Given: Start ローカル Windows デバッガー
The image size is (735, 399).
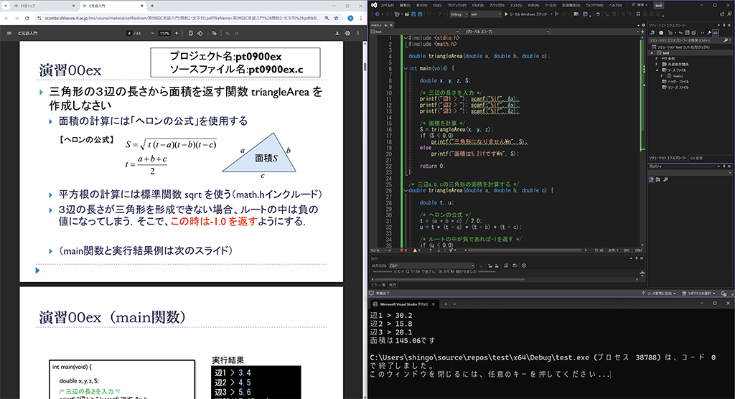Looking at the screenshot, I should (528, 14).
